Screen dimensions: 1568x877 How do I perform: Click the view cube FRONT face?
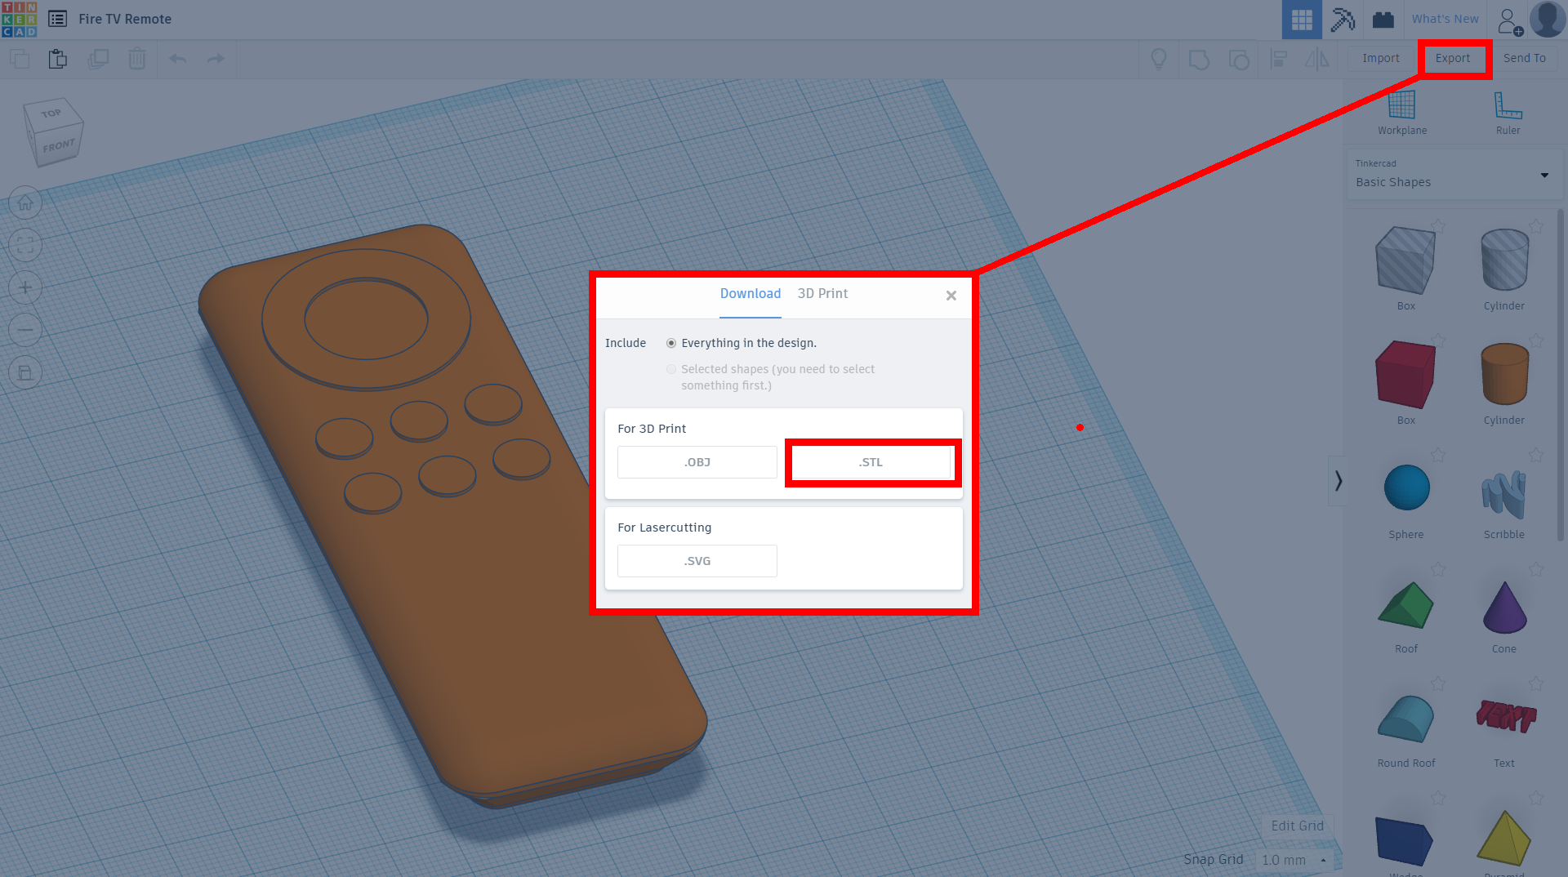(59, 146)
